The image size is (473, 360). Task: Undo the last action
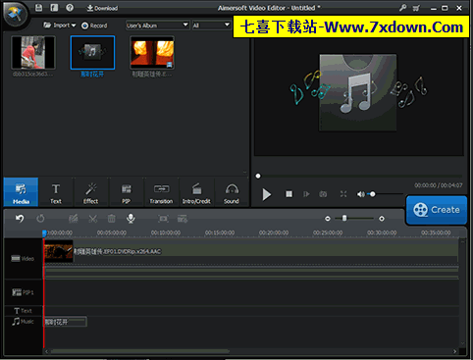coord(20,218)
